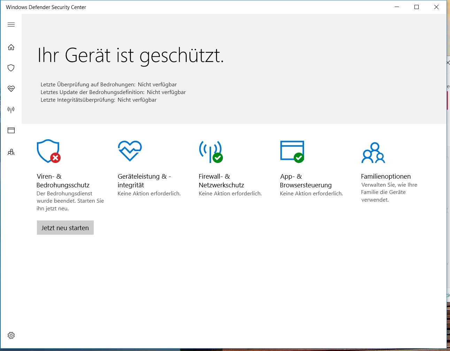Viewport: 450px width, 351px height.
Task: Click "Letzte Überprüfung auf Bedrohungen" status line
Action: (x=109, y=85)
